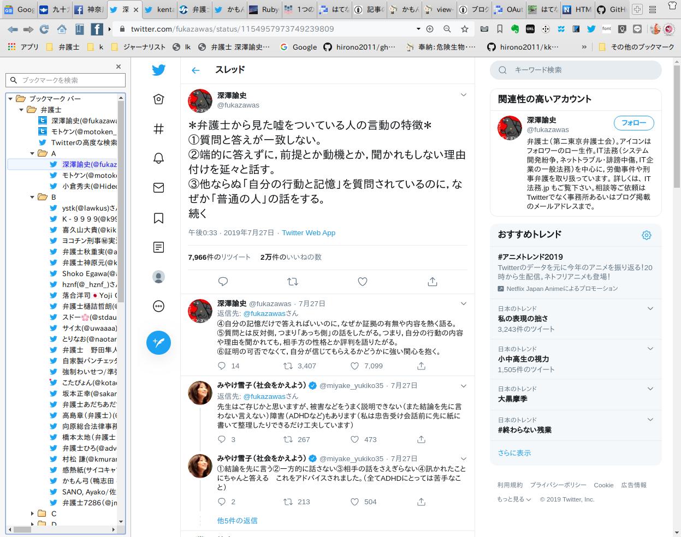Image resolution: width=681 pixels, height=537 pixels.
Task: Focus the キーワード検索 search field
Action: 576,70
